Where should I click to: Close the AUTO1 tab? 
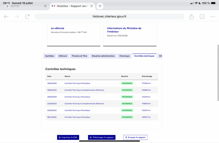click(x=45, y=6)
